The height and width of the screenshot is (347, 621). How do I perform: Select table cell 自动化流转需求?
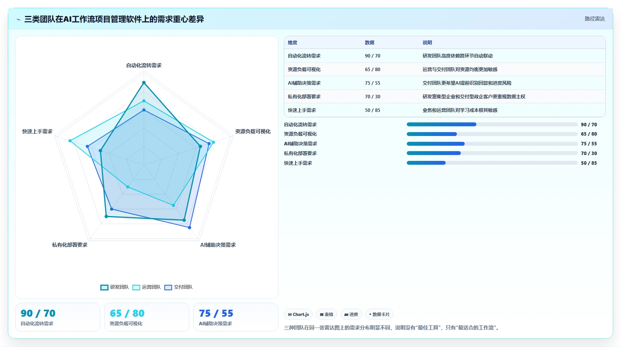click(x=304, y=56)
